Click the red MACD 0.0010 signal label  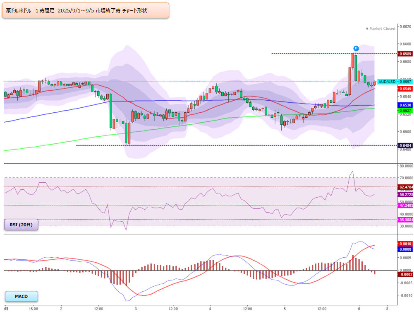pos(405,244)
